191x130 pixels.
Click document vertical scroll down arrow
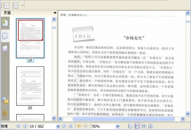click(x=188, y=114)
